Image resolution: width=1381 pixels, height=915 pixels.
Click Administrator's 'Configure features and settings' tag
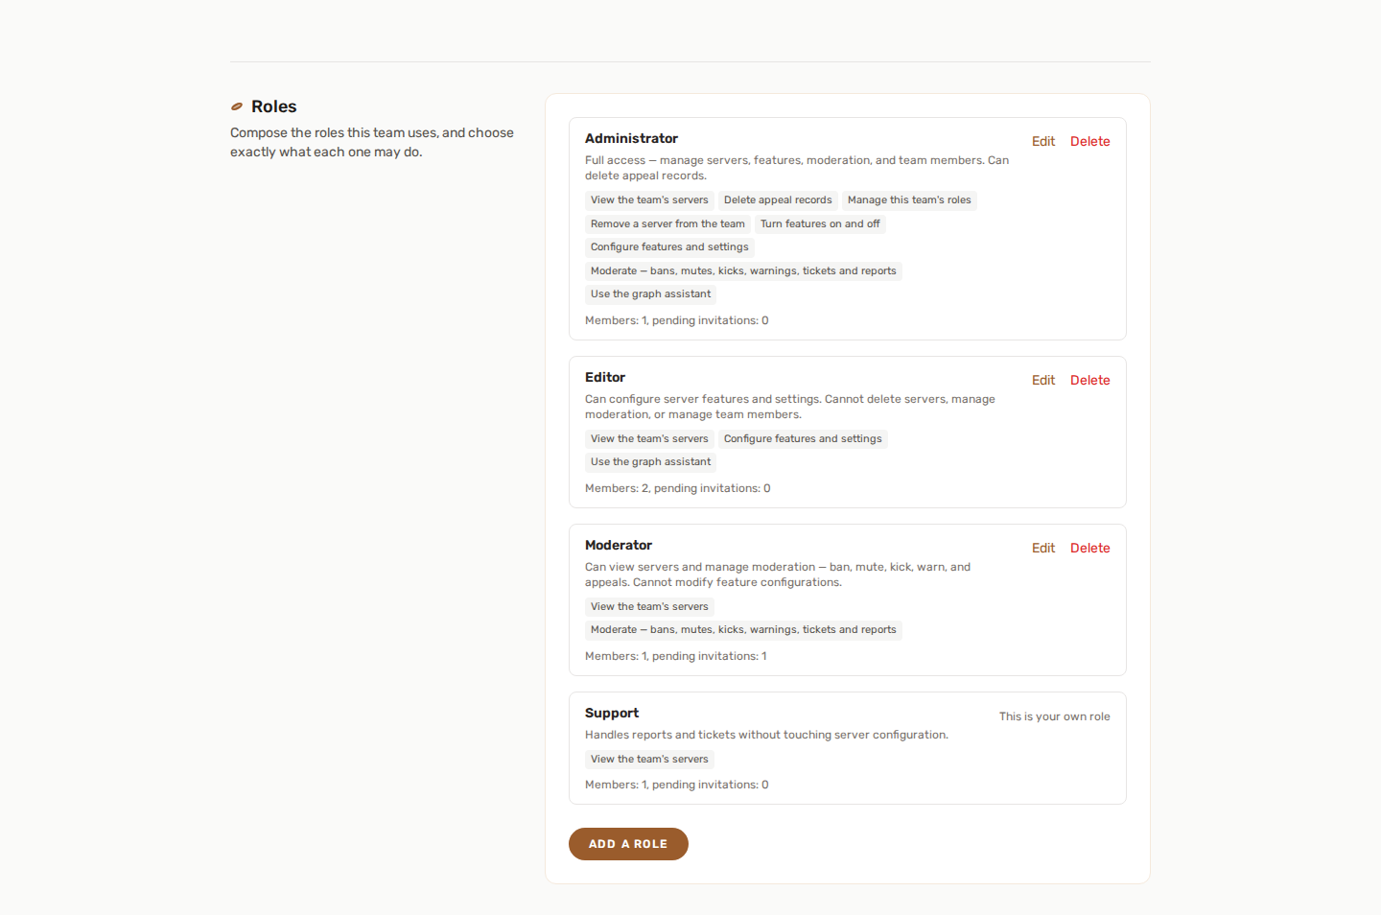click(x=669, y=247)
